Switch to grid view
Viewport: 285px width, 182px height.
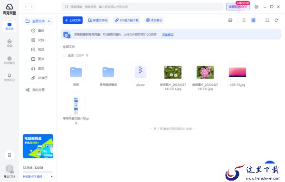(x=253, y=20)
